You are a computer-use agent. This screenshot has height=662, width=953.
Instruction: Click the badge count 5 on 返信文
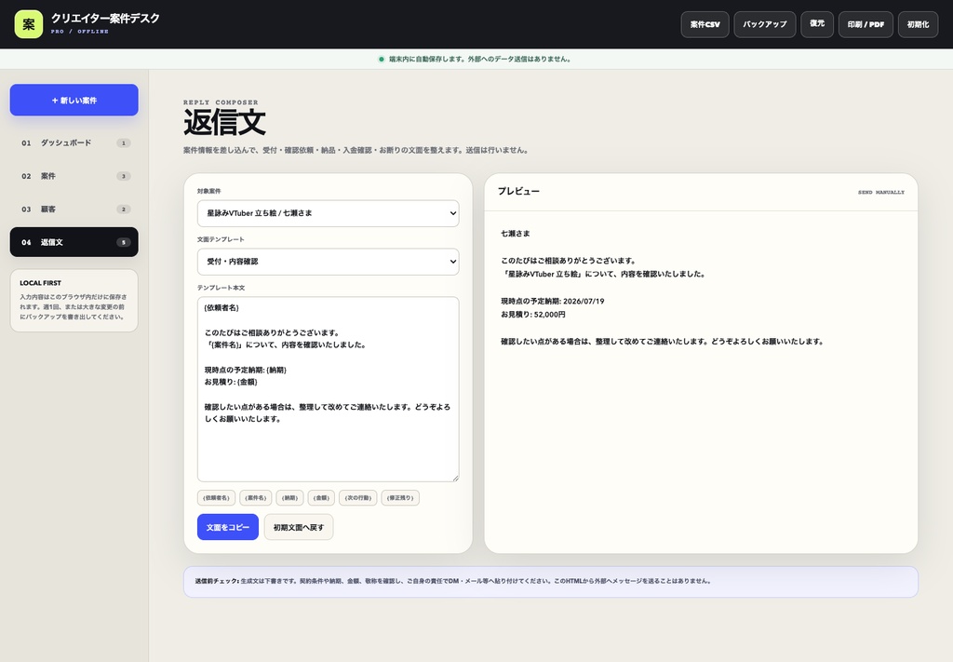(124, 243)
